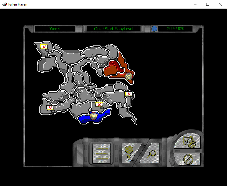Image resolution: width=227 pixels, height=186 pixels.
Task: Click the blue resource circle indicator
Action: (154, 29)
